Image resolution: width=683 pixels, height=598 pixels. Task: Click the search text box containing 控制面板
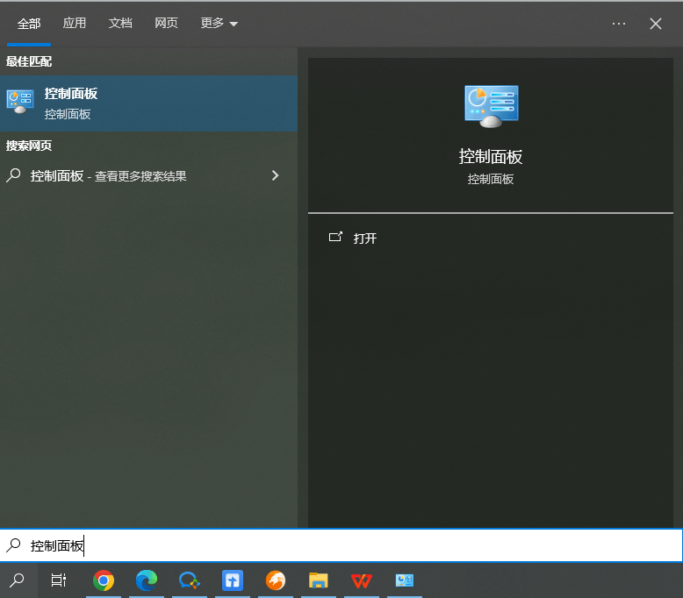coord(351,545)
